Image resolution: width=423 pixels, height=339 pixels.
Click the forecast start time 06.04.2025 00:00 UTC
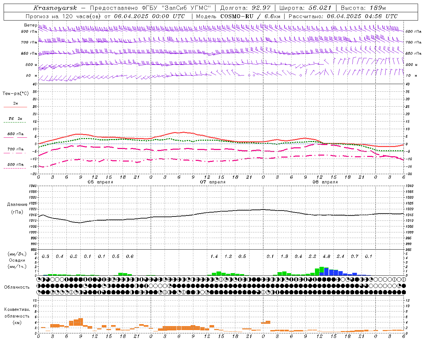click(150, 16)
